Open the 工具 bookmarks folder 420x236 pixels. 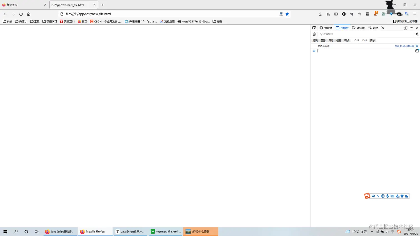pos(35,21)
